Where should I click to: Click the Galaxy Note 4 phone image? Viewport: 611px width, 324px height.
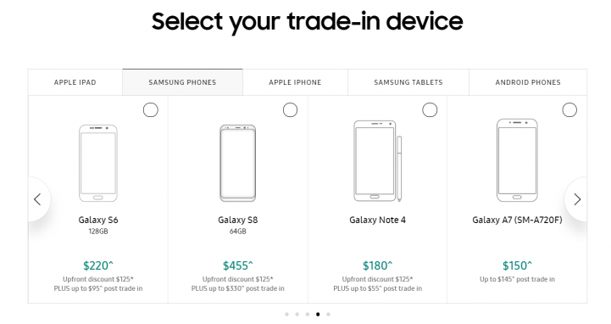click(378, 161)
